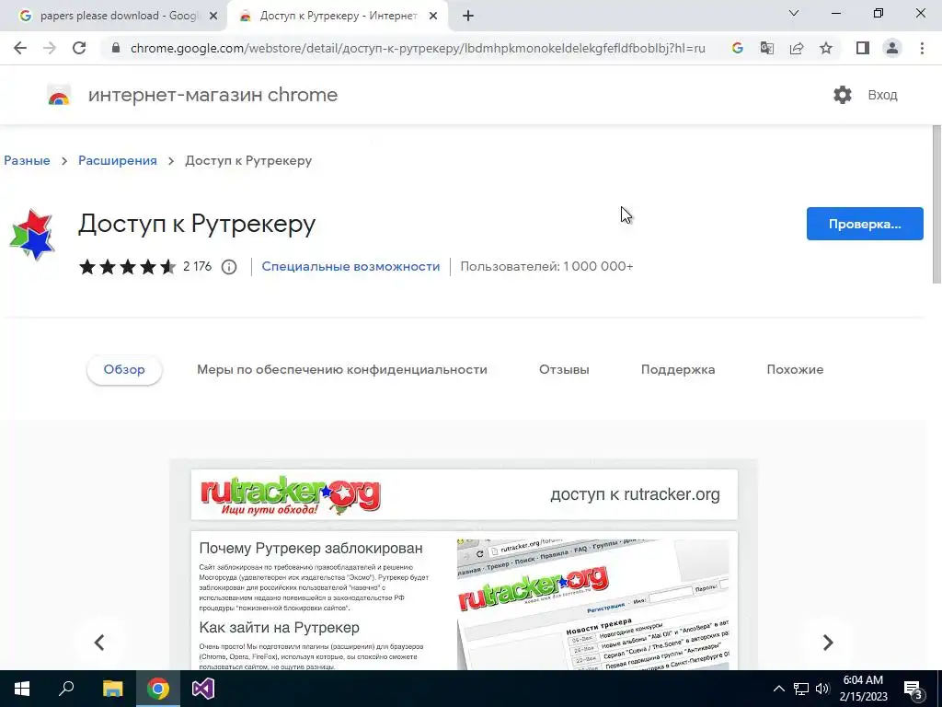The width and height of the screenshot is (942, 707).
Task: Click the Share page icon
Action: 797,48
